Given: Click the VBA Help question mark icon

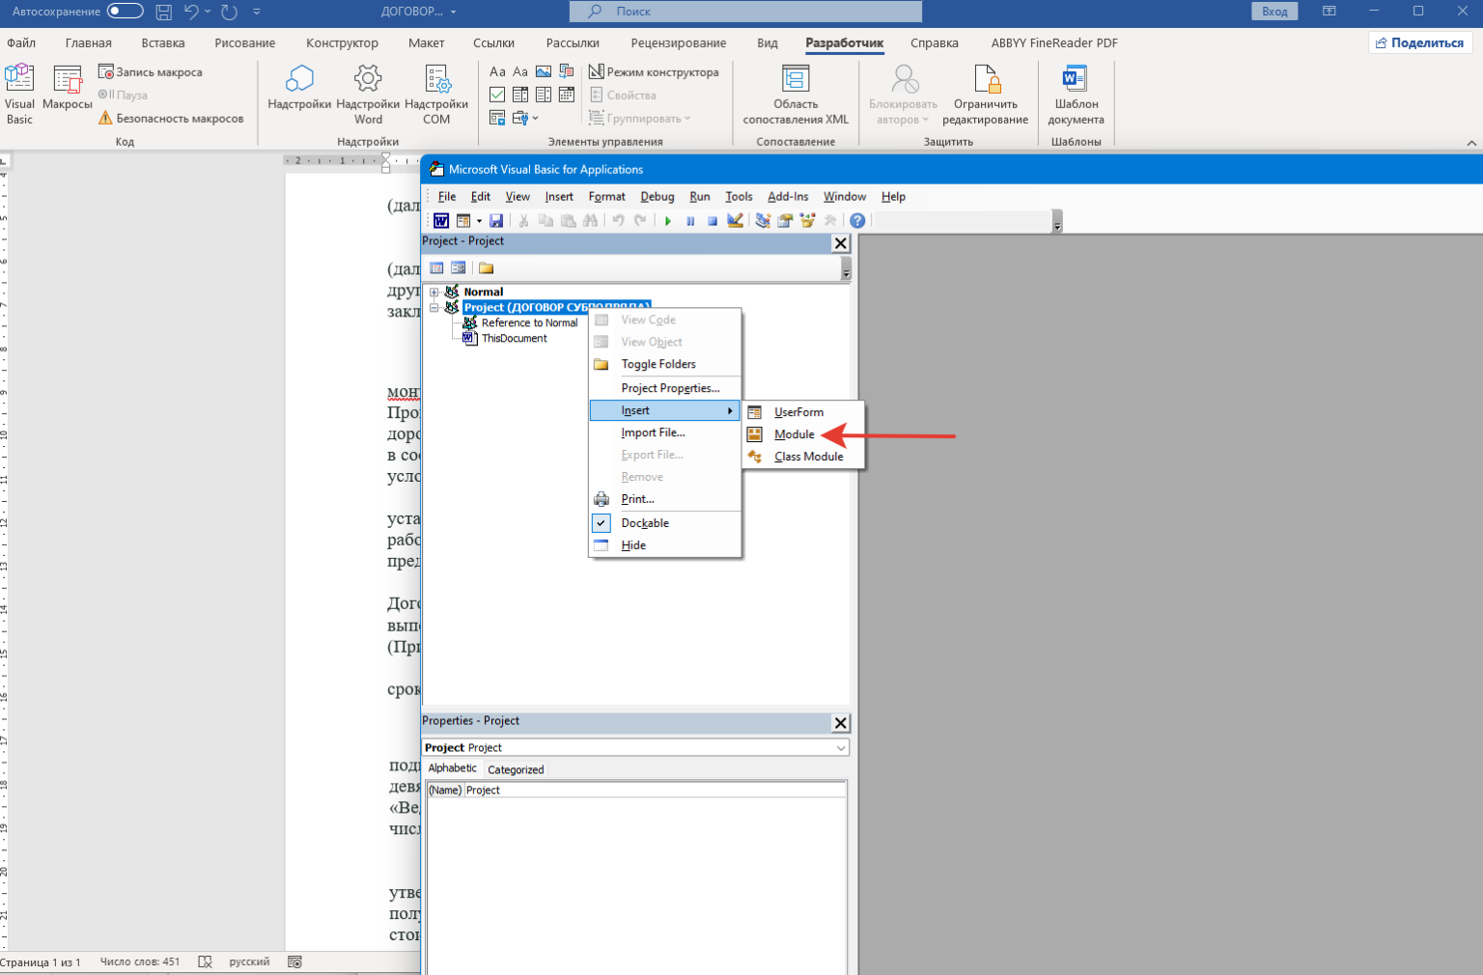Looking at the screenshot, I should pos(856,221).
